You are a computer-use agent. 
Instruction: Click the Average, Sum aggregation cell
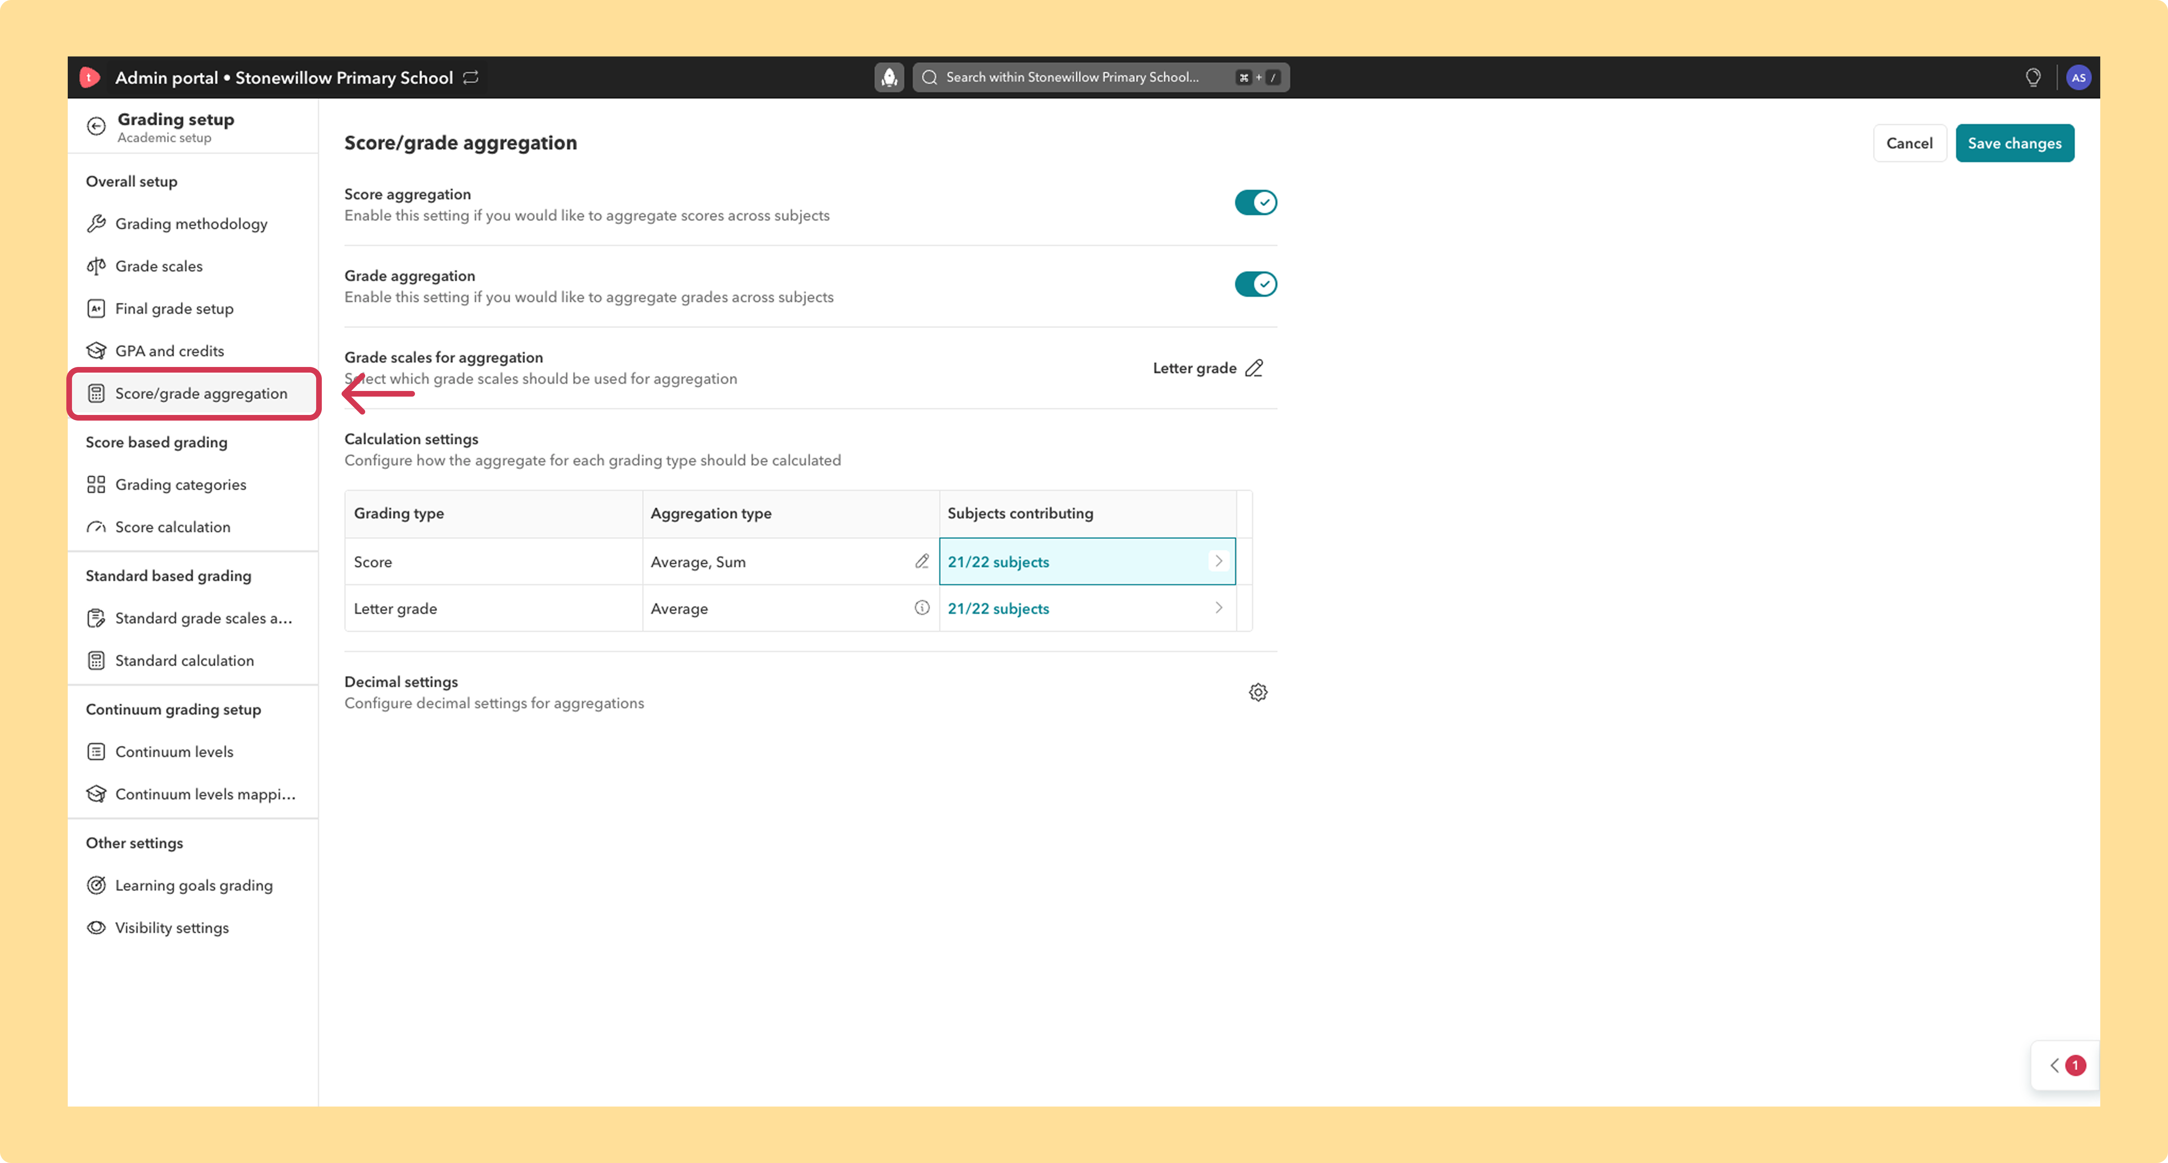click(790, 561)
